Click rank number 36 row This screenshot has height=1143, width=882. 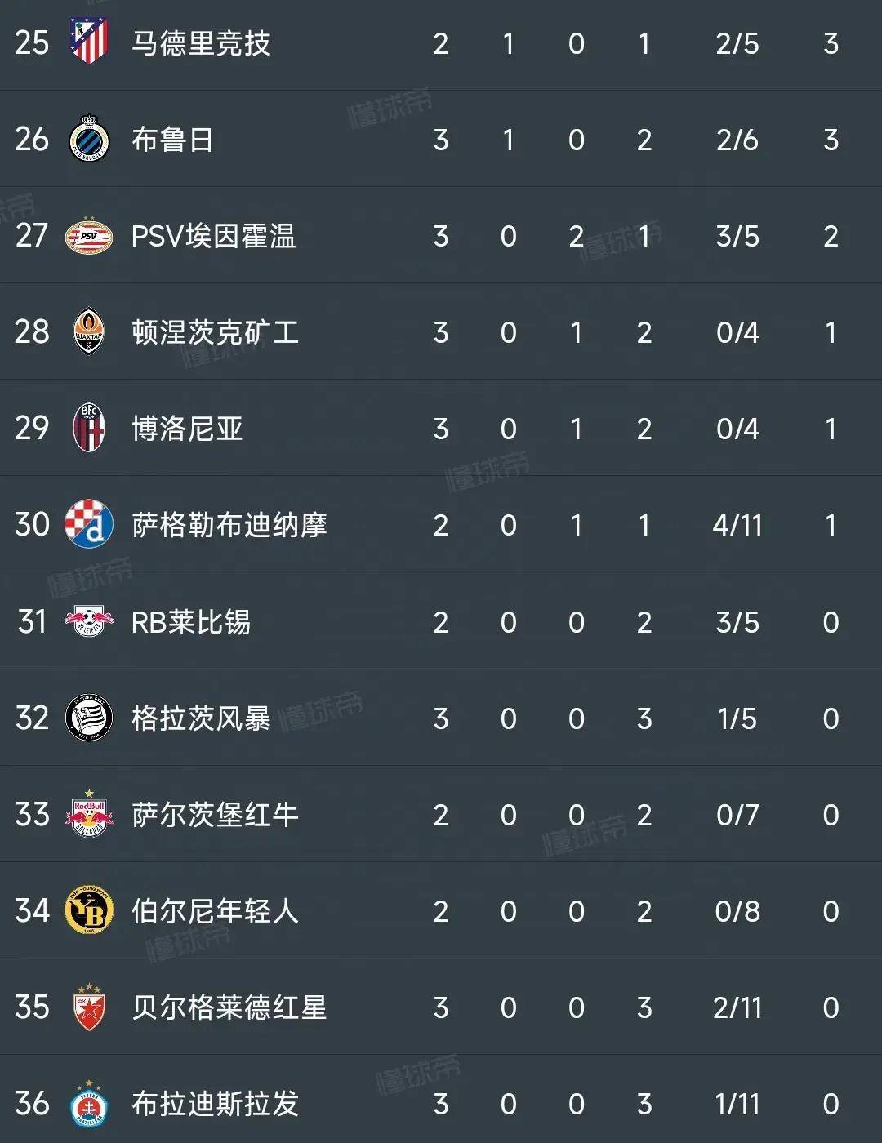click(x=441, y=1103)
